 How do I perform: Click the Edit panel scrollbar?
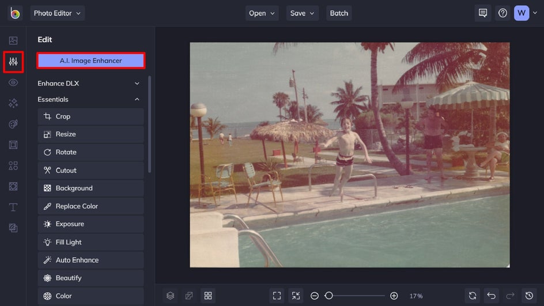[149, 124]
